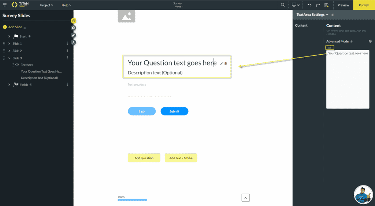Click the Preview button
375x206 pixels.
click(x=343, y=5)
